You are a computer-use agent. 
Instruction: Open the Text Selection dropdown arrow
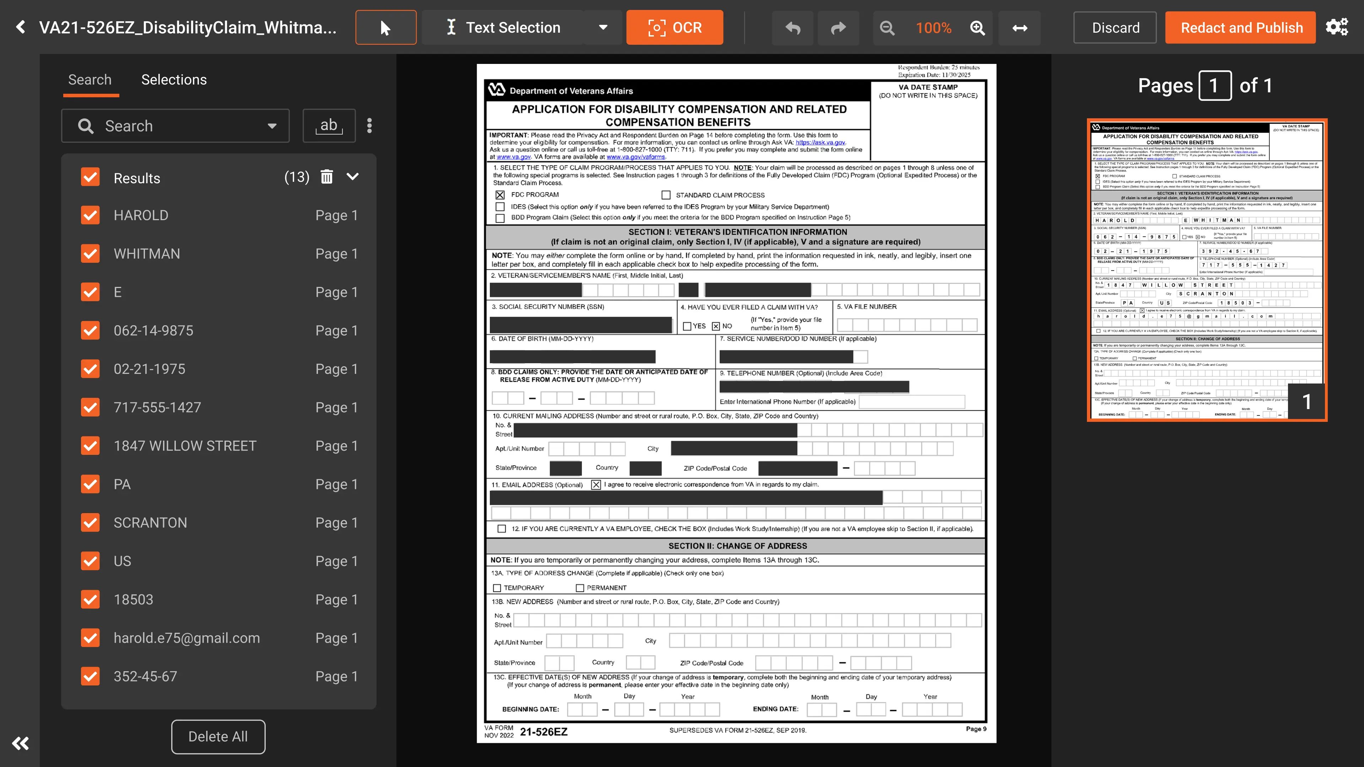coord(602,28)
